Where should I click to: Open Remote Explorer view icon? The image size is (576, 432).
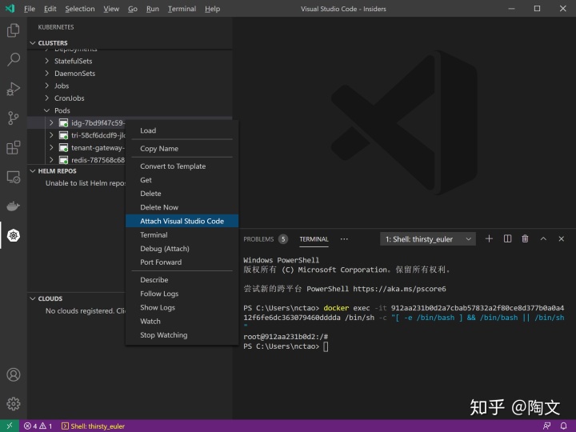(x=14, y=177)
